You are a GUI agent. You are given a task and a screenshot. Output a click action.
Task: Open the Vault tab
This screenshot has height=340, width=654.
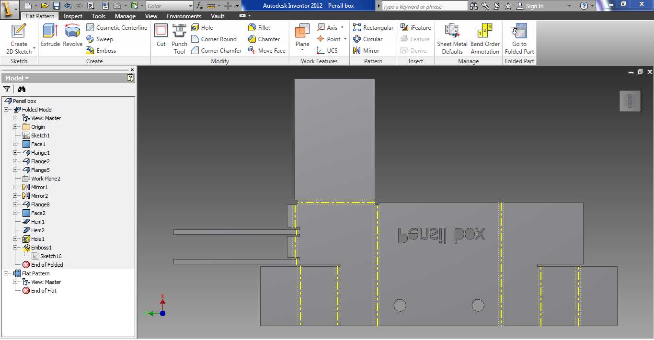[x=218, y=16]
